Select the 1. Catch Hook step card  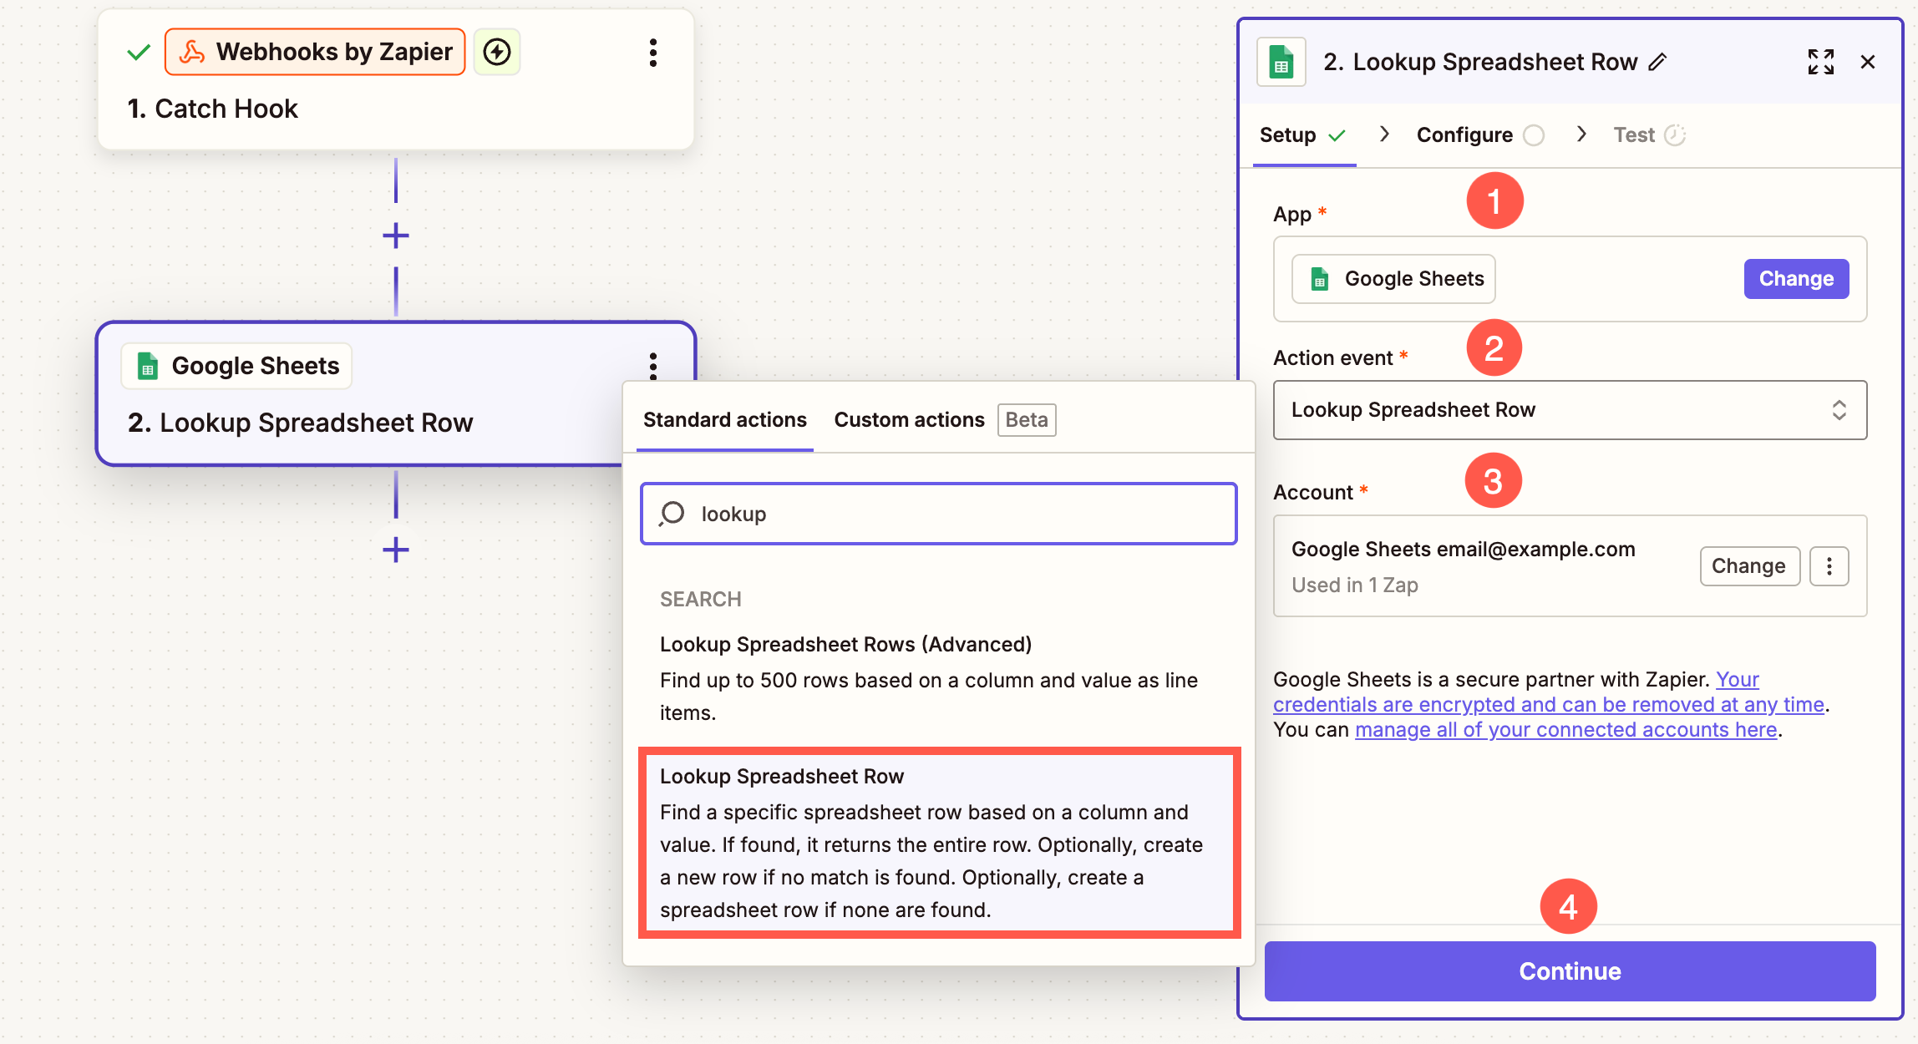tap(396, 80)
